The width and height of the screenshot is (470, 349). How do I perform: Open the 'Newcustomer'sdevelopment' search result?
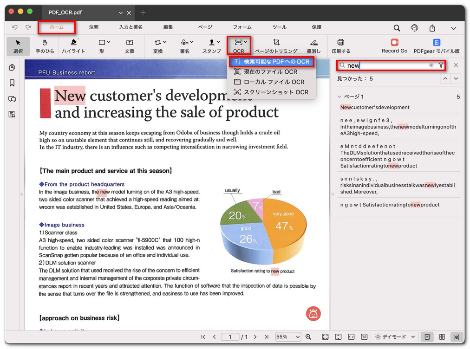click(x=375, y=107)
